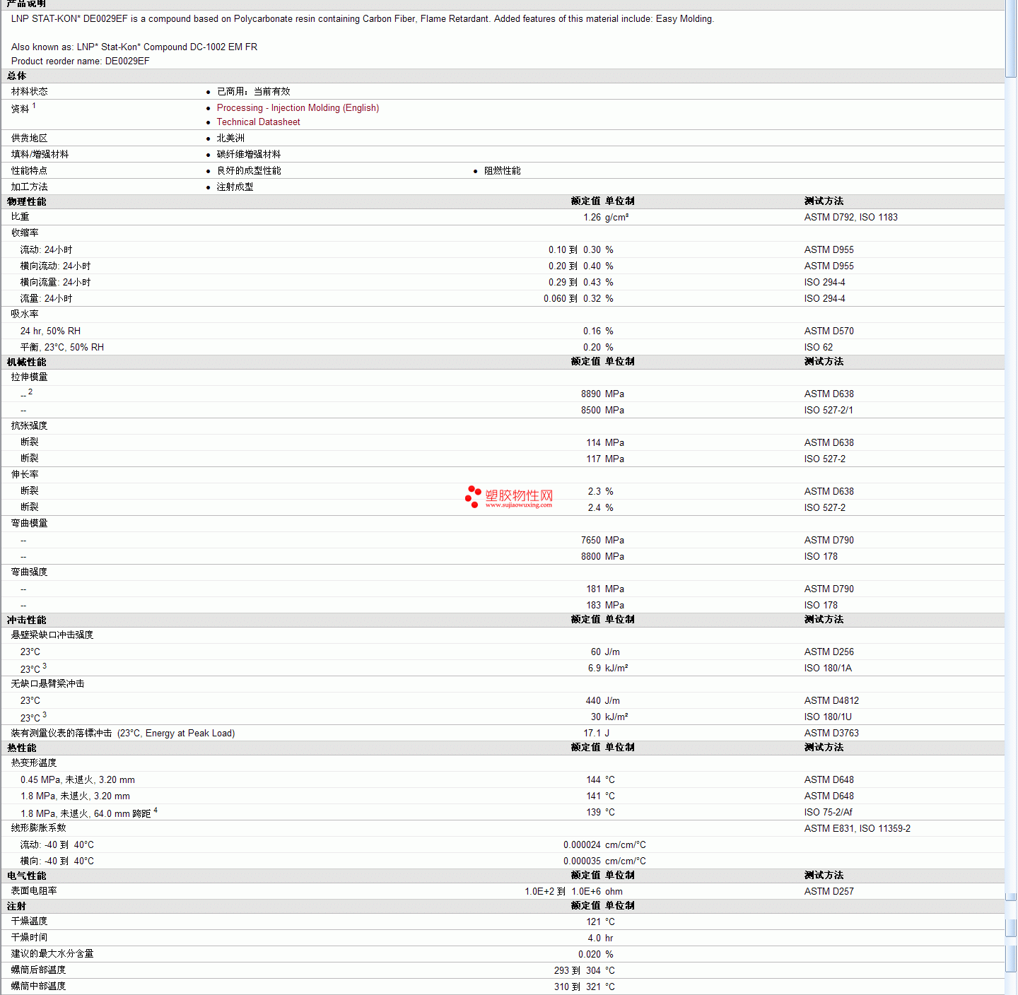
Task: Select the 弯曲模量 property label
Action: [30, 524]
